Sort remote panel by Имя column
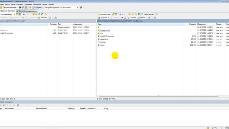The height and width of the screenshot is (129, 229). (140, 24)
